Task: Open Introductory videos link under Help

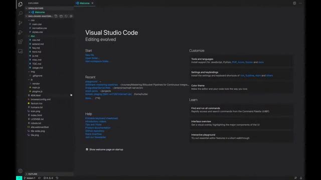Action: pyautogui.click(x=96, y=121)
